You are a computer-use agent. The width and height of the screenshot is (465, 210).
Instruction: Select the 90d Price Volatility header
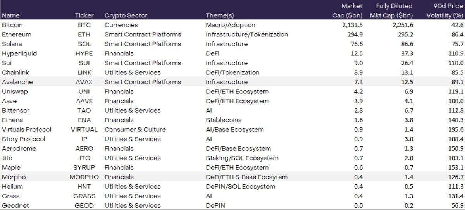[x=445, y=11]
